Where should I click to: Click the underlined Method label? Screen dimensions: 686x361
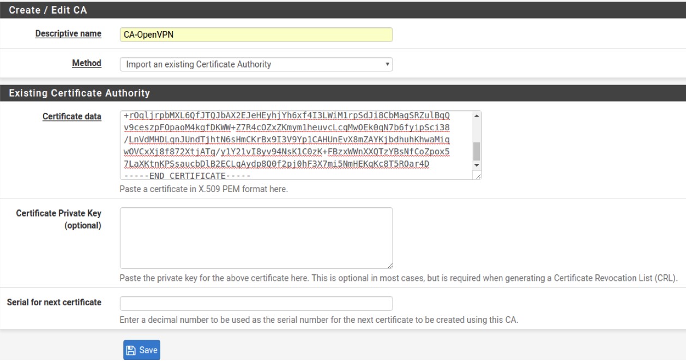[x=87, y=63]
